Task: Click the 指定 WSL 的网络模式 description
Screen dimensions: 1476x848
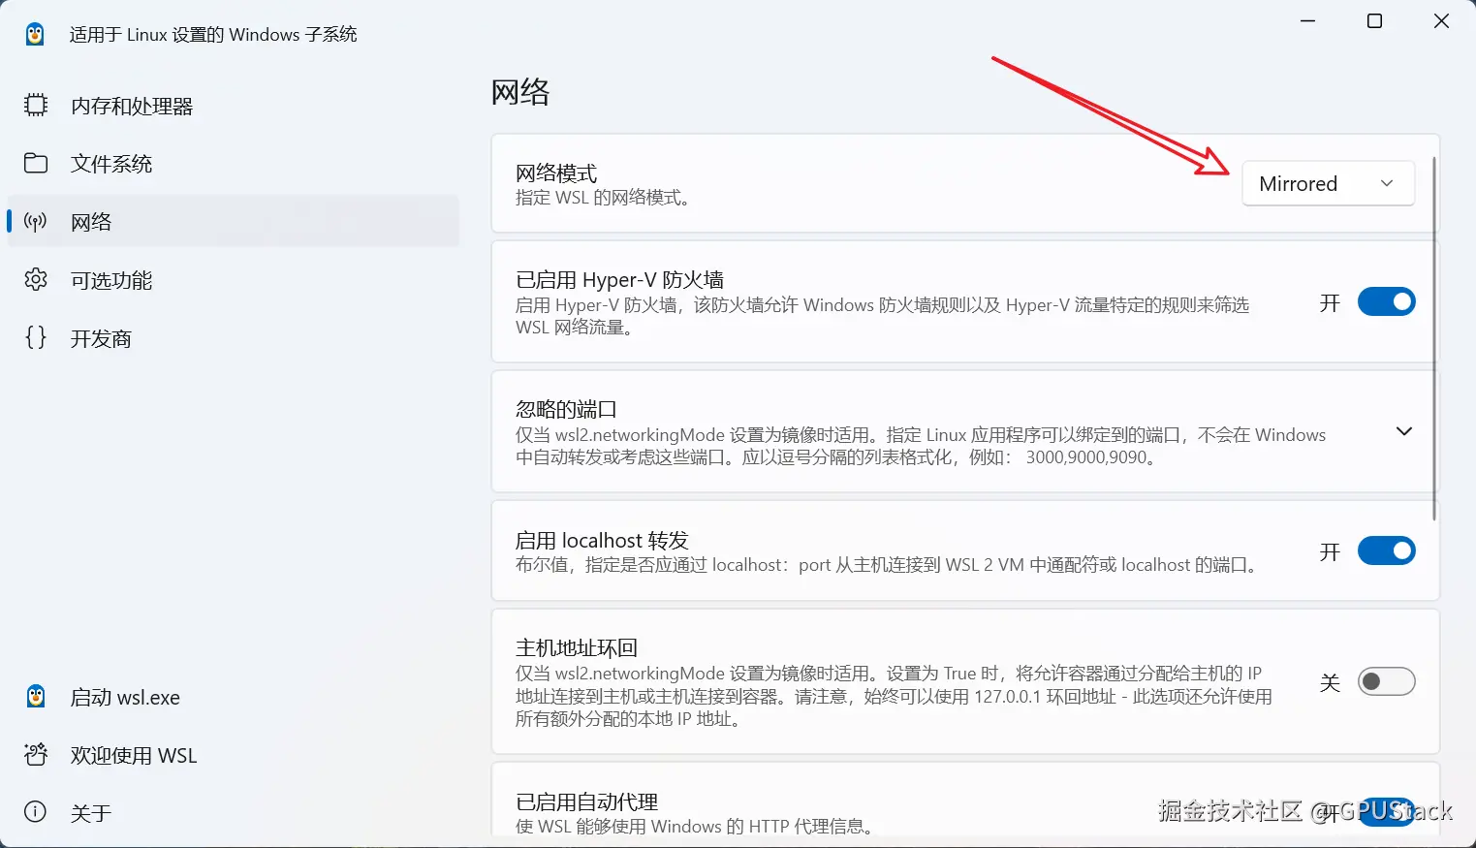Action: [x=603, y=198]
